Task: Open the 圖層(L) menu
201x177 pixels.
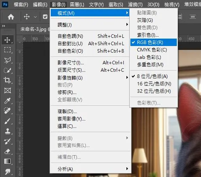Action: tap(77, 5)
